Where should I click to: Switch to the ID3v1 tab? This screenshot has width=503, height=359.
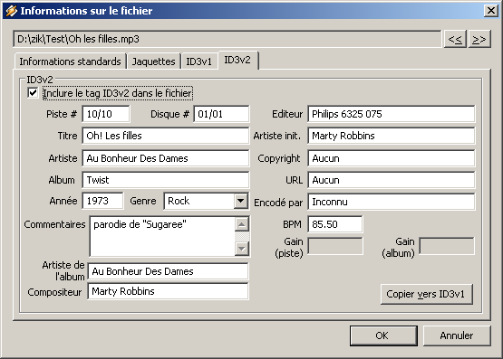pos(199,61)
